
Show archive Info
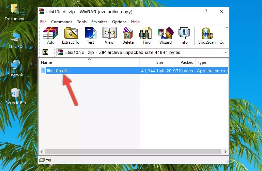tap(184, 35)
